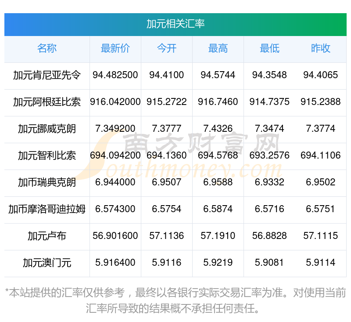
Task: Select the 今开 column header
Action: click(x=167, y=48)
